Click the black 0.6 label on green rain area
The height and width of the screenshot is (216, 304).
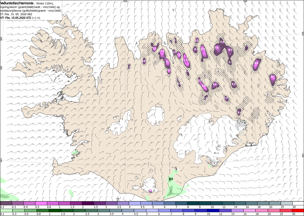click(171, 179)
